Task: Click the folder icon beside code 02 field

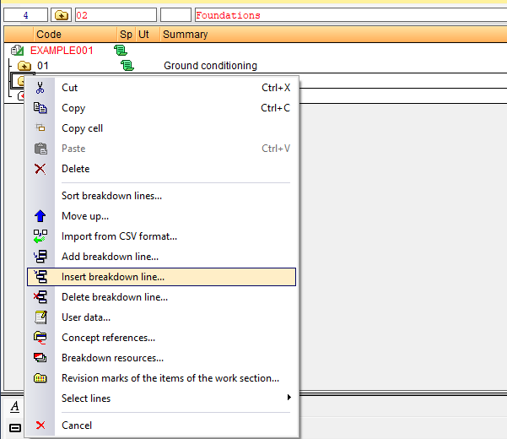Action: pos(61,15)
